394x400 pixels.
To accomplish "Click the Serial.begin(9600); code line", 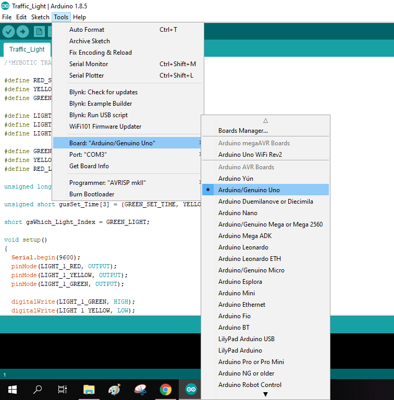I will tap(46, 257).
